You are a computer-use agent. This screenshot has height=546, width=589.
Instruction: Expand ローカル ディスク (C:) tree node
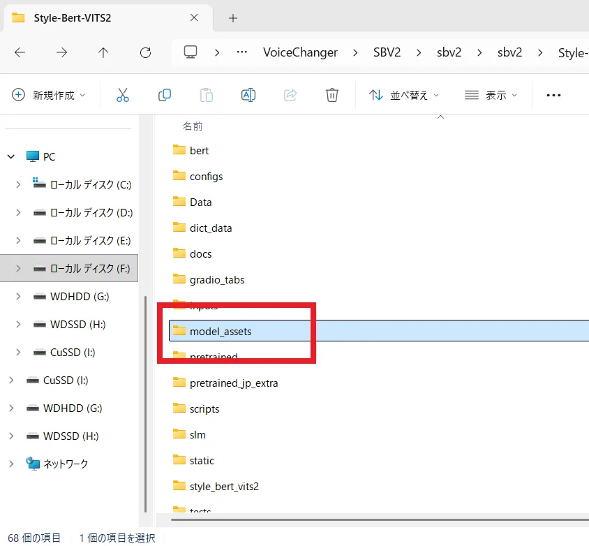[18, 185]
